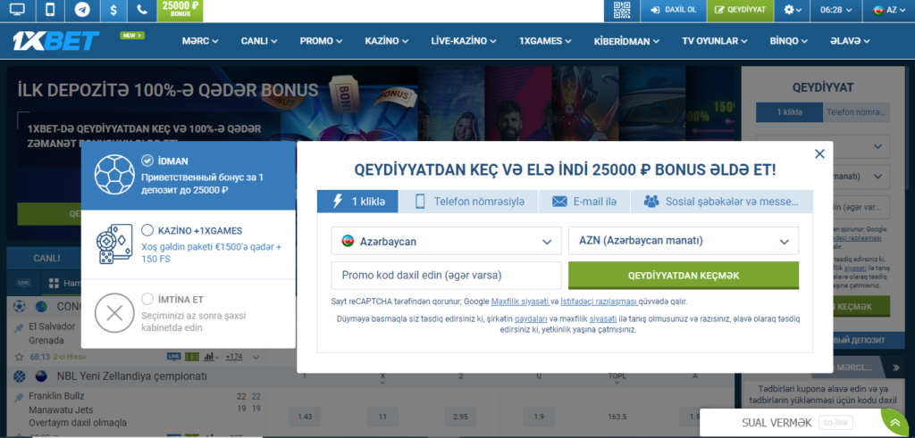The width and height of the screenshot is (915, 438).
Task: Click the 25000 ₽ bonus badge
Action: (180, 10)
